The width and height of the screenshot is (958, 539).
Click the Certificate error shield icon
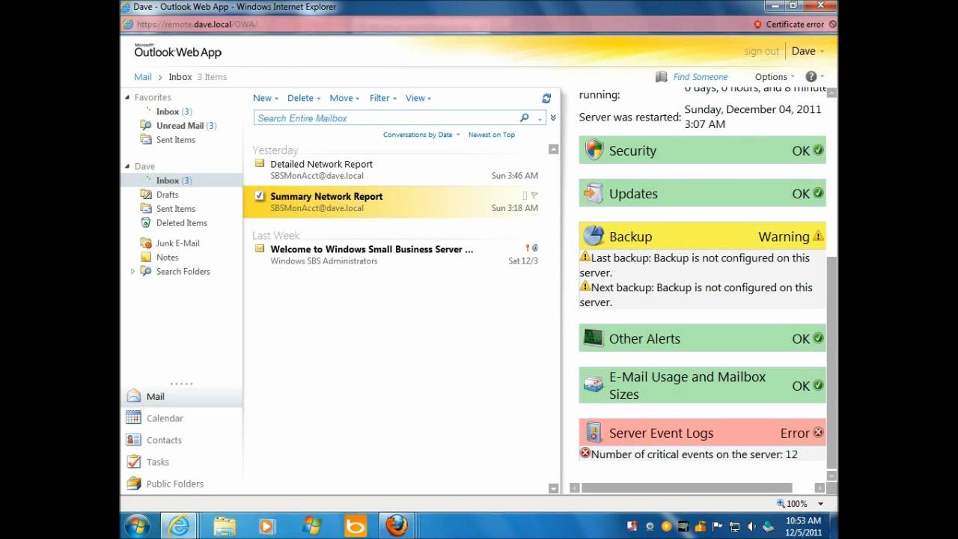(757, 24)
